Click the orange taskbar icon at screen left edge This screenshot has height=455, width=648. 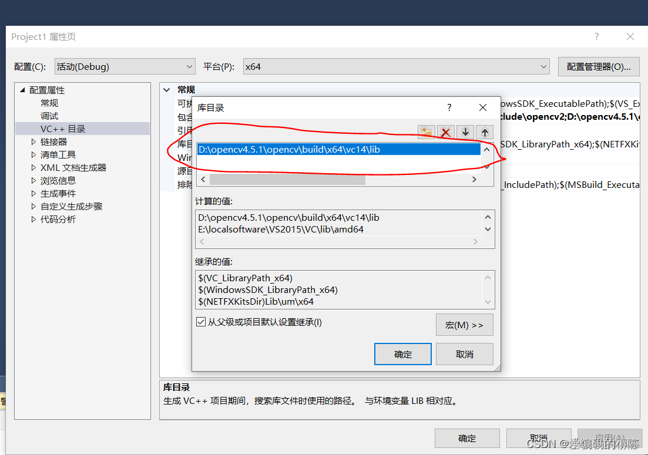3,400
